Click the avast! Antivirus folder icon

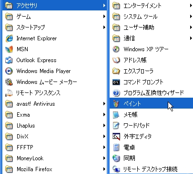click(x=9, y=104)
